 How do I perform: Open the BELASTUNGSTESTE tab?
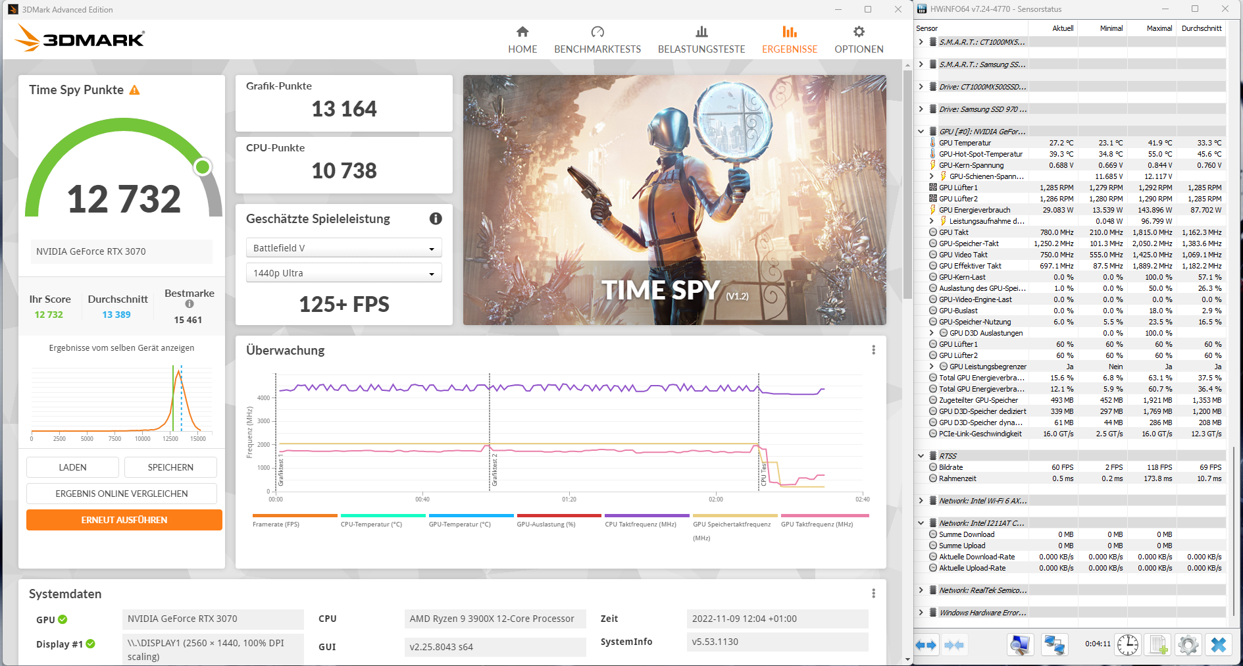[701, 41]
